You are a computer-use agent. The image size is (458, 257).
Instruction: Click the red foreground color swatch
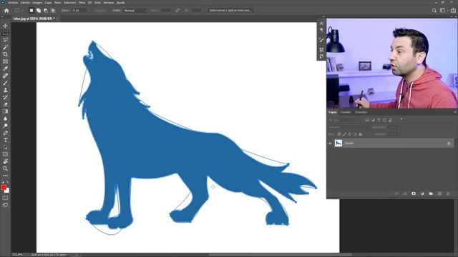(x=4, y=188)
